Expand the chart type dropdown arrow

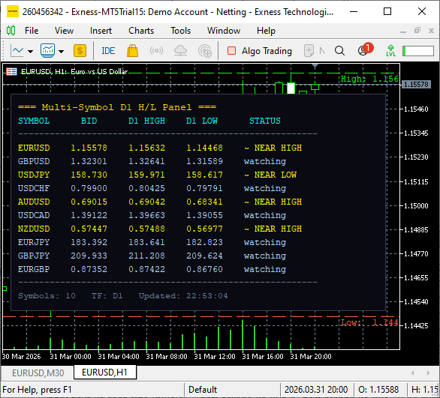(x=30, y=51)
